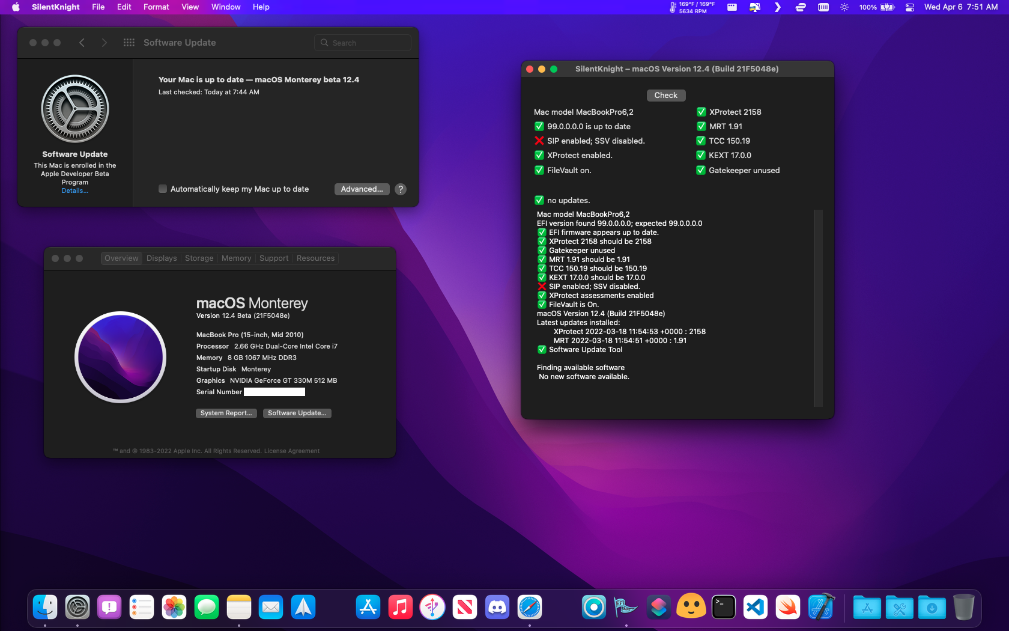Click the Software Update… button in About This Mac

click(297, 413)
